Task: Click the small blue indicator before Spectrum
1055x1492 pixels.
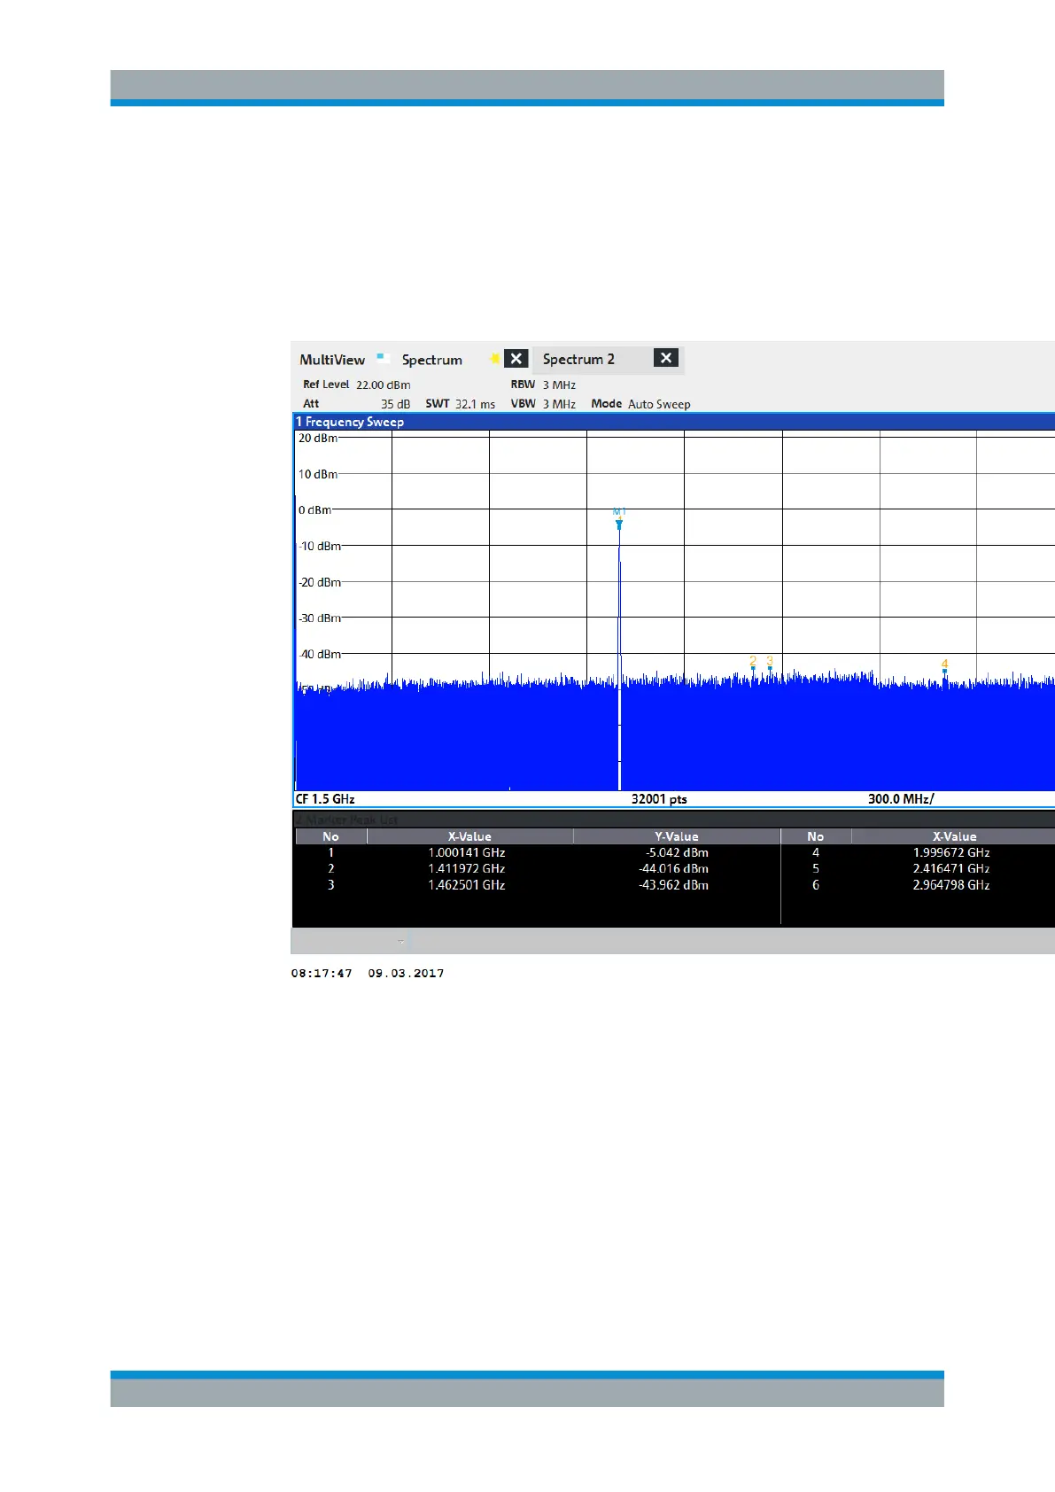Action: [x=382, y=357]
